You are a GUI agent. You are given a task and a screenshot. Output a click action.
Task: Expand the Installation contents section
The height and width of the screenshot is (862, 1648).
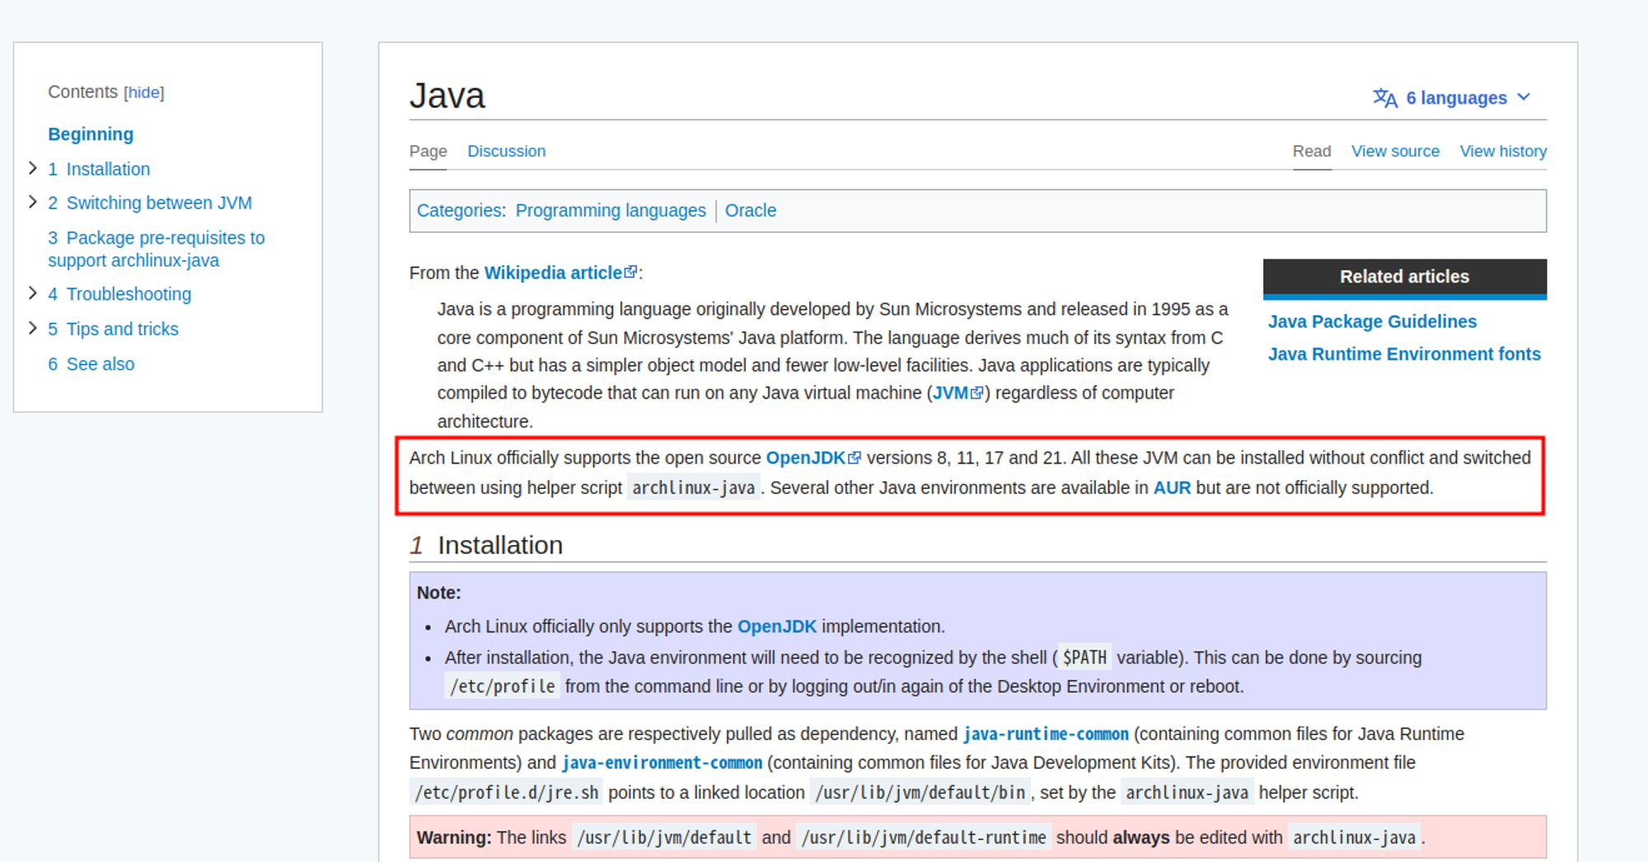pos(33,169)
